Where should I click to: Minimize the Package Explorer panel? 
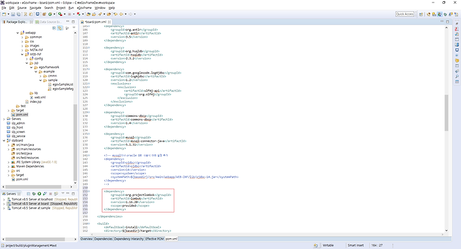pyautogui.click(x=68, y=22)
